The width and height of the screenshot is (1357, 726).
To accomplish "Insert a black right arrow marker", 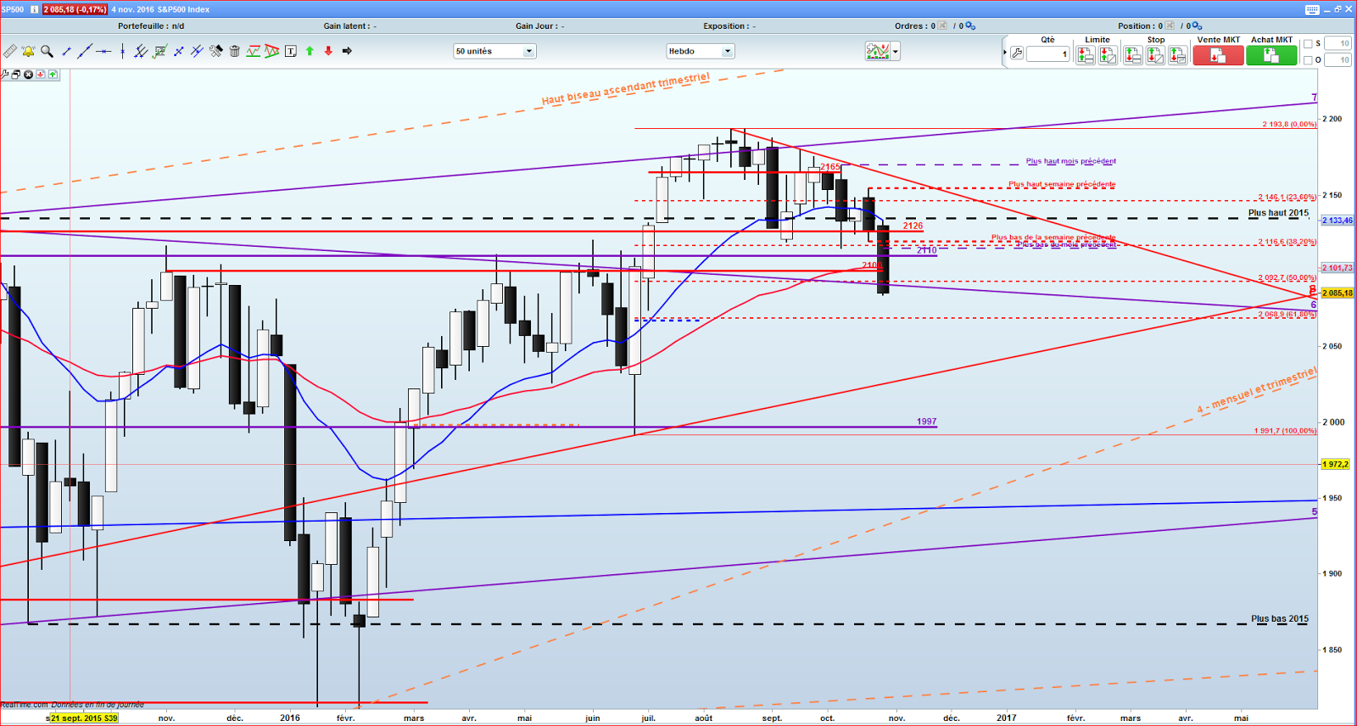I will click(x=347, y=52).
